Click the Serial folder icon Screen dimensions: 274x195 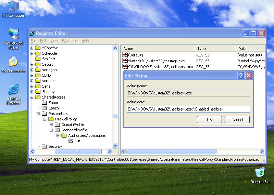point(38,86)
